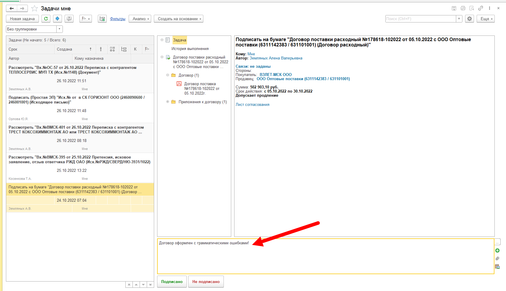Click the ellipsis button beside comment field
Image resolution: width=506 pixels, height=291 pixels.
coord(497,242)
